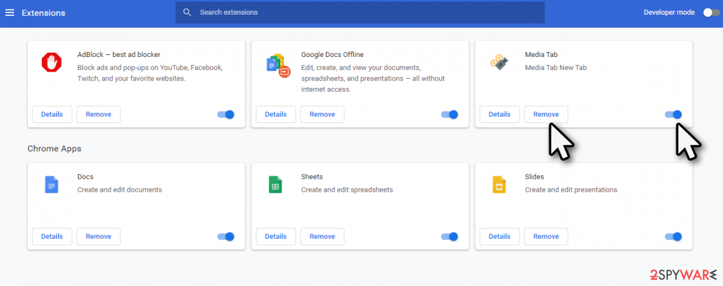723x286 pixels.
Task: Click the Sheets app icon
Action: coord(275,184)
